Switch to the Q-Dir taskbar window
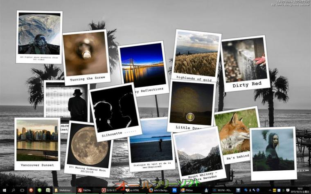Image resolution: width=311 pixels, height=194 pixels. point(112,190)
